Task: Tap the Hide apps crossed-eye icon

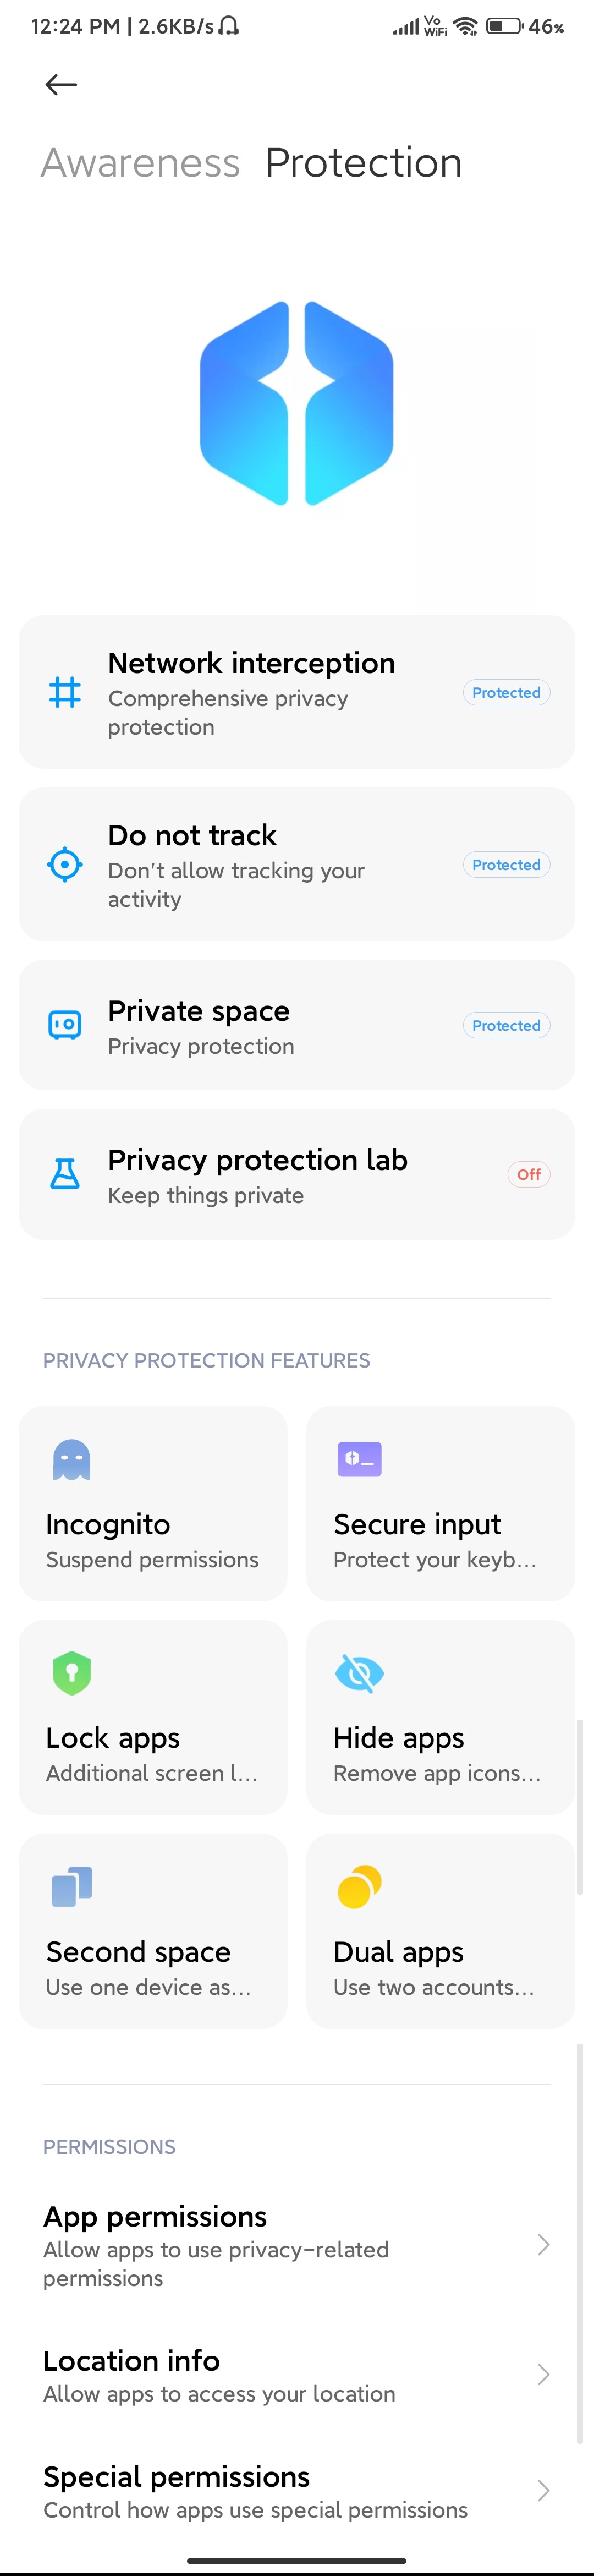Action: point(359,1673)
